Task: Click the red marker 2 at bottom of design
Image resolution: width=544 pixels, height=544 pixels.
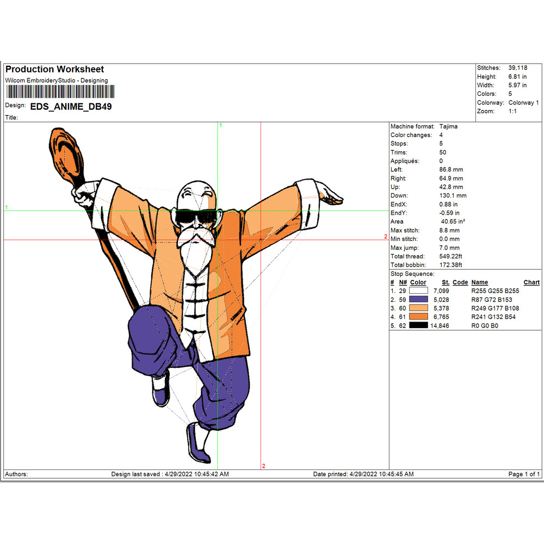Action: click(x=263, y=466)
